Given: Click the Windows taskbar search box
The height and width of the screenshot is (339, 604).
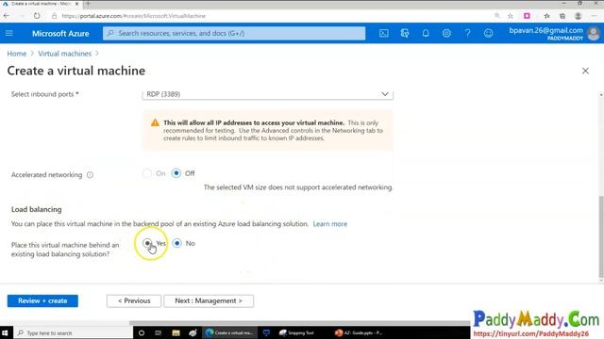Looking at the screenshot, I should pos(74,332).
